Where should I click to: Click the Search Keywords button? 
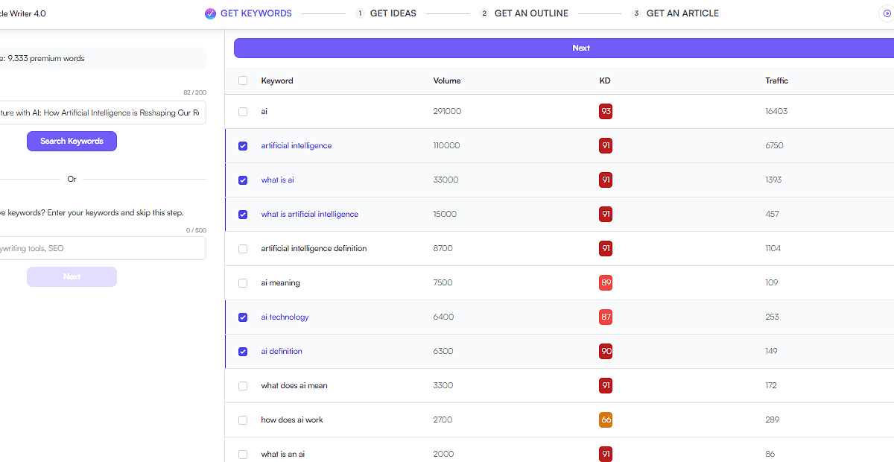pos(72,142)
